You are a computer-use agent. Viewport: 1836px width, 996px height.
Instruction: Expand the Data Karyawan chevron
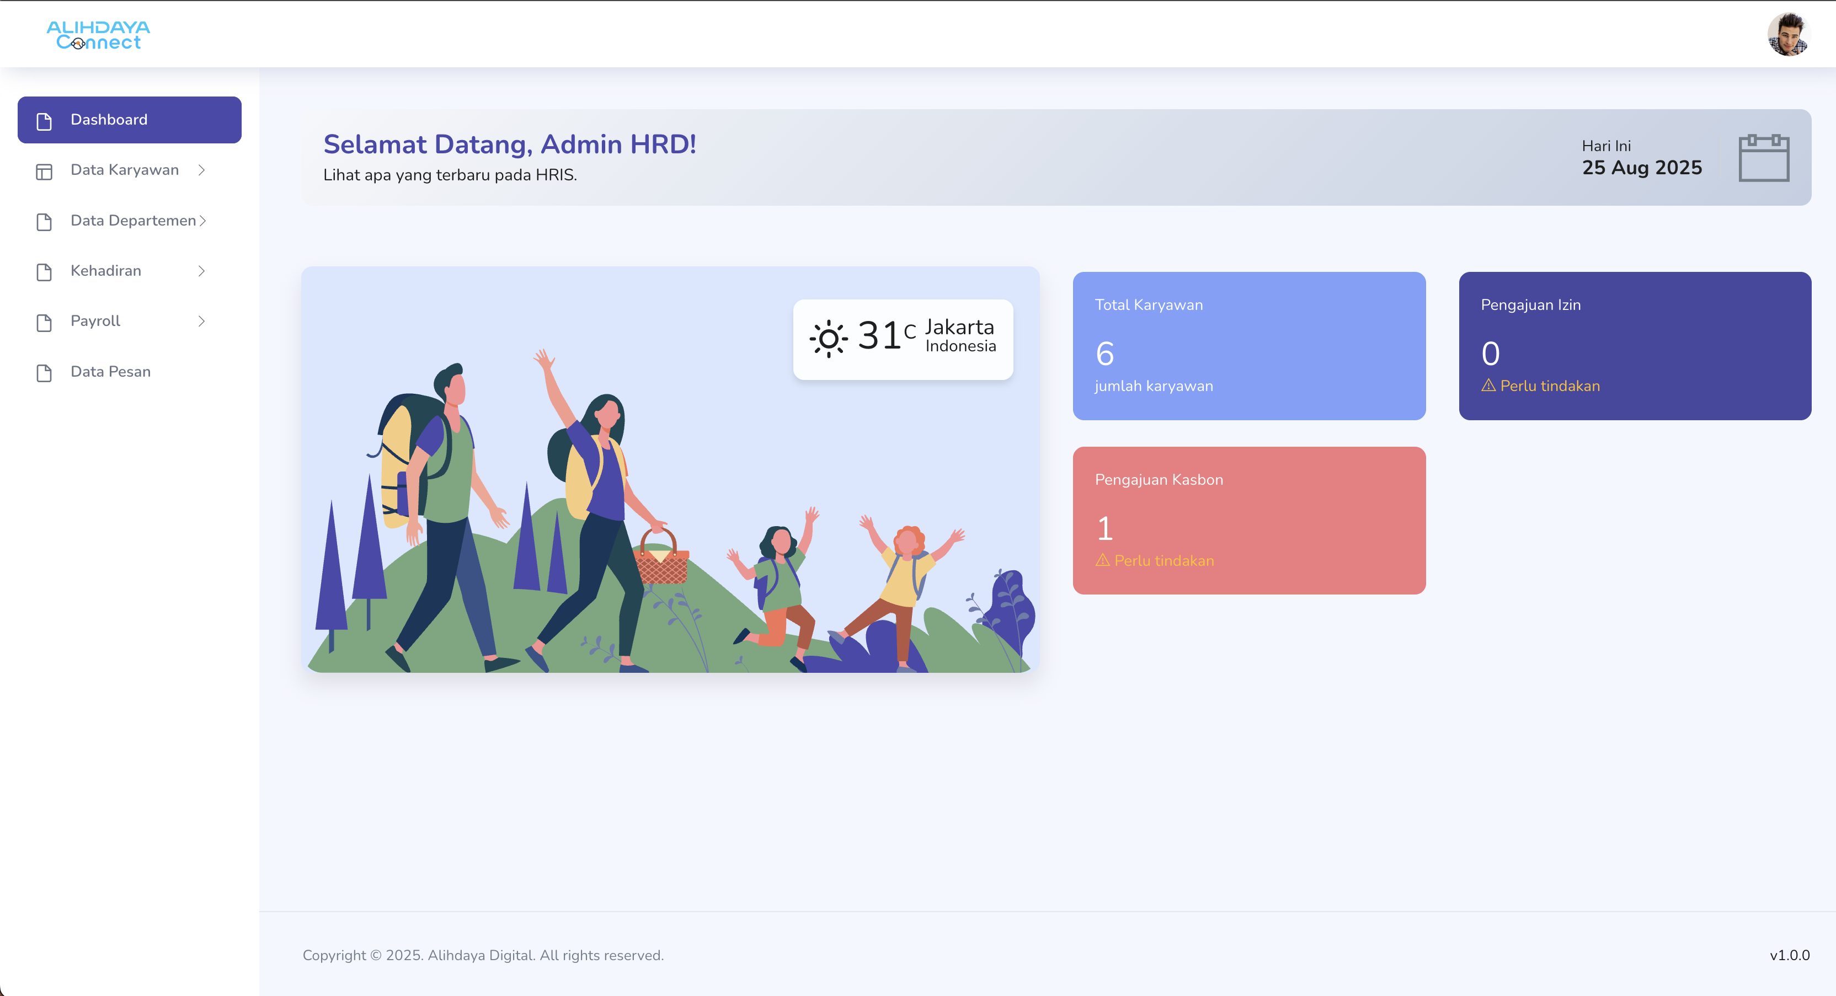coord(202,169)
